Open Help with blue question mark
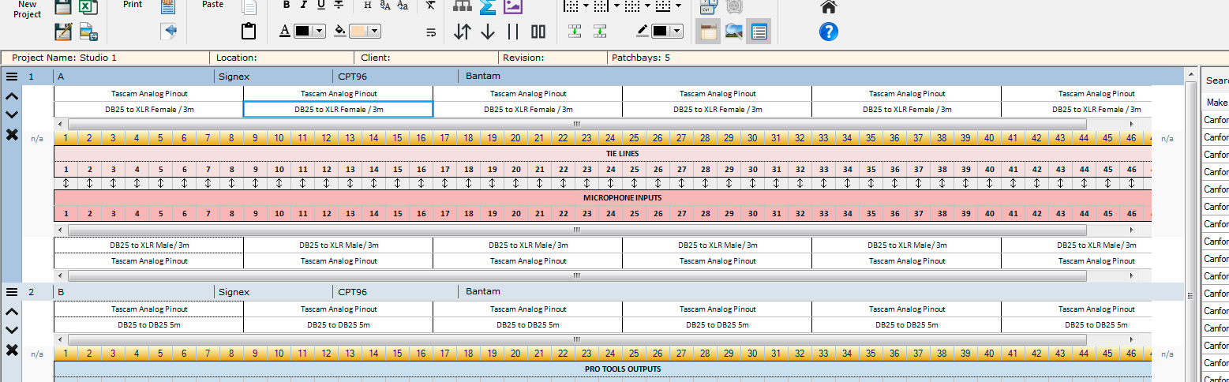 tap(829, 32)
